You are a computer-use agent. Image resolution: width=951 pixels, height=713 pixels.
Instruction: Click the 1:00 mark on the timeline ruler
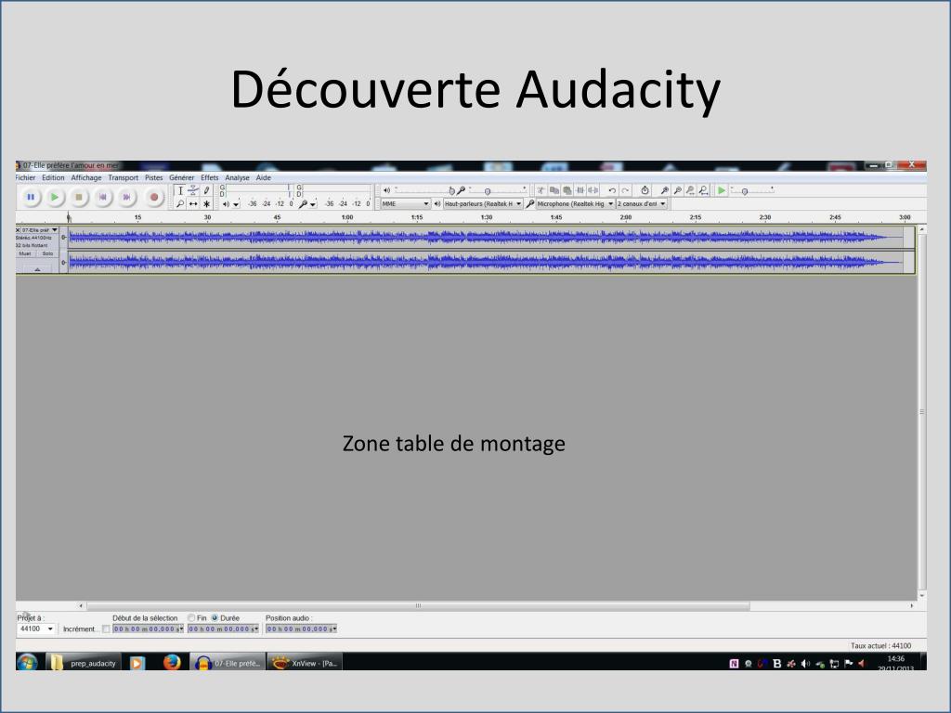(347, 217)
